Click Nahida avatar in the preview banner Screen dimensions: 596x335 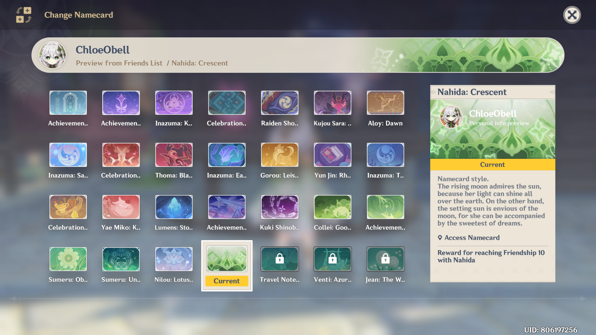[x=52, y=55]
